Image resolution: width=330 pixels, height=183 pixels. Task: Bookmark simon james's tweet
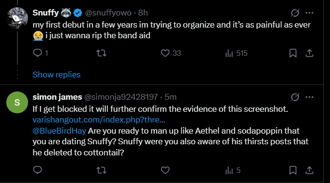[293, 170]
